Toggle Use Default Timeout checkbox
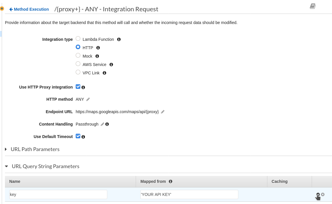 [78, 136]
